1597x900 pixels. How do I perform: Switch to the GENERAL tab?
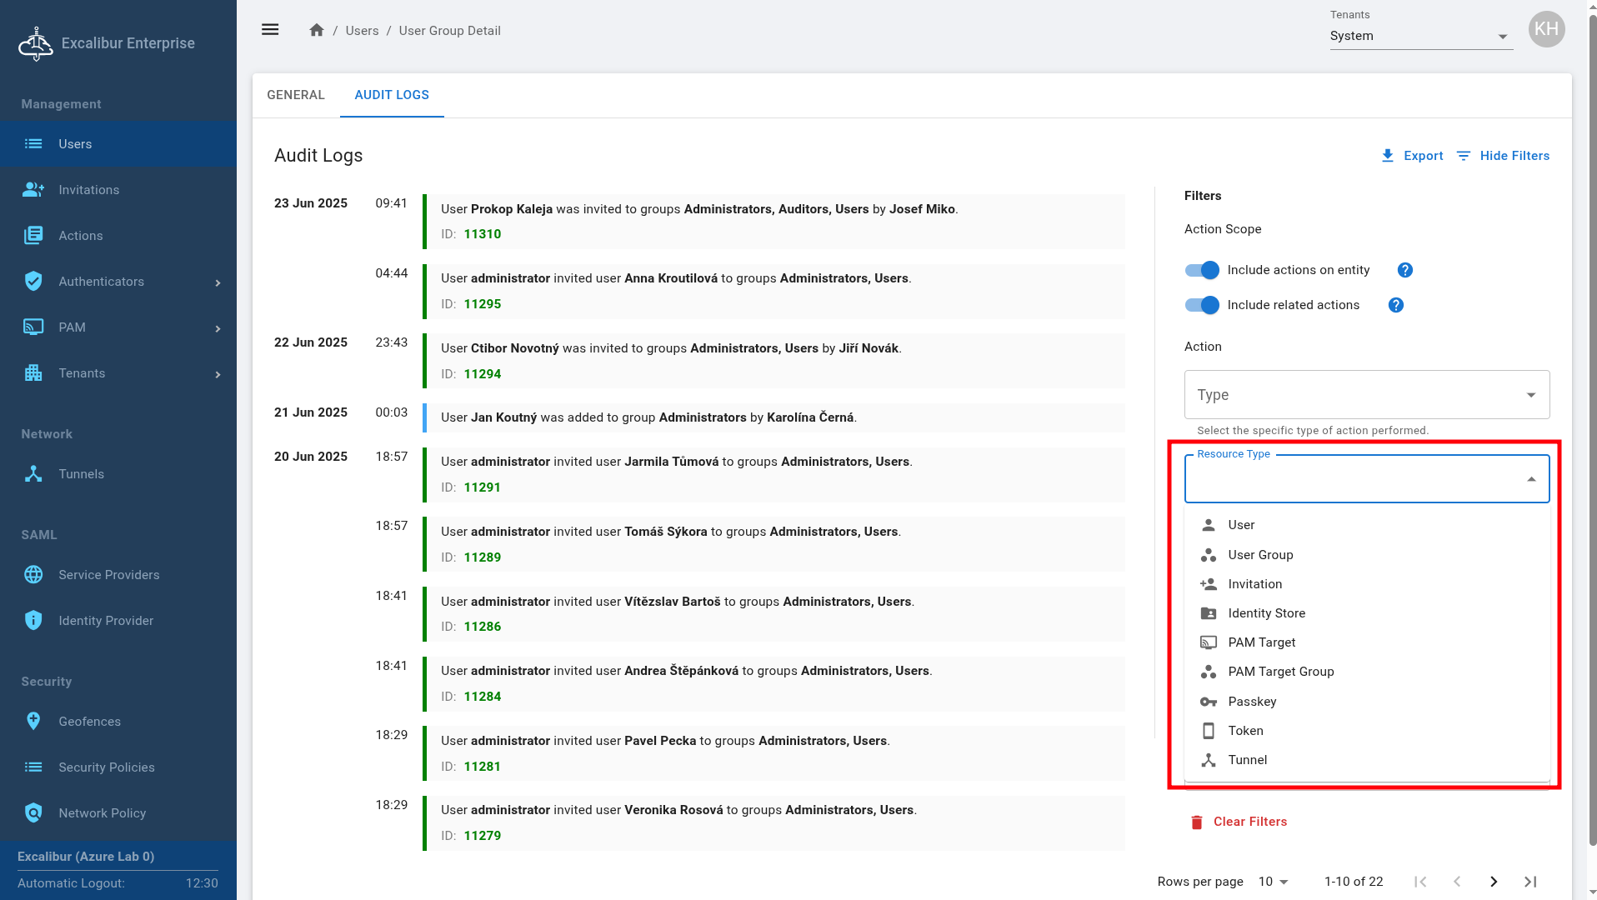[296, 95]
